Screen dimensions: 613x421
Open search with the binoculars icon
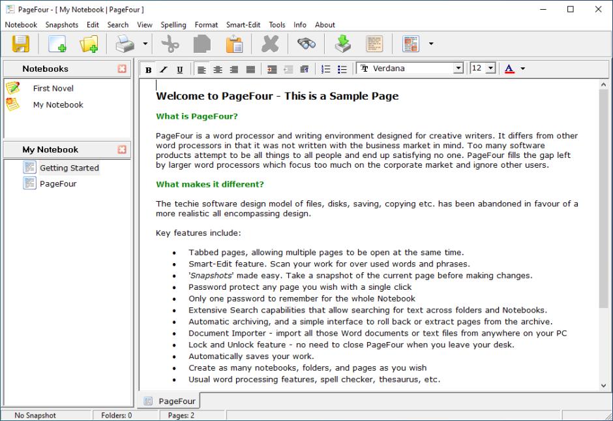(306, 44)
